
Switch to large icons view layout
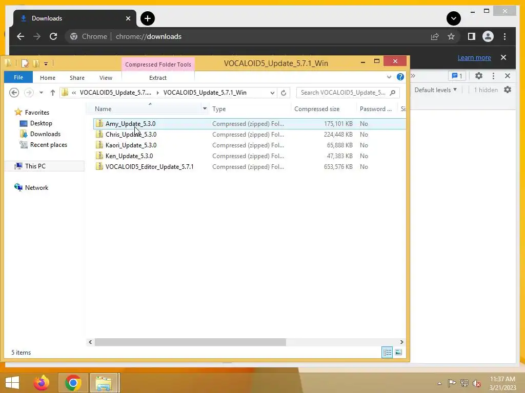coord(398,352)
